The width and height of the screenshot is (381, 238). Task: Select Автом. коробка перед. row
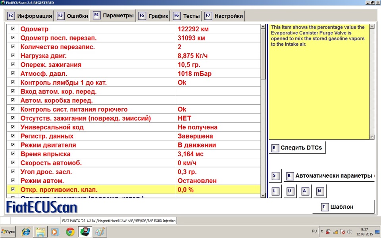tap(134, 100)
